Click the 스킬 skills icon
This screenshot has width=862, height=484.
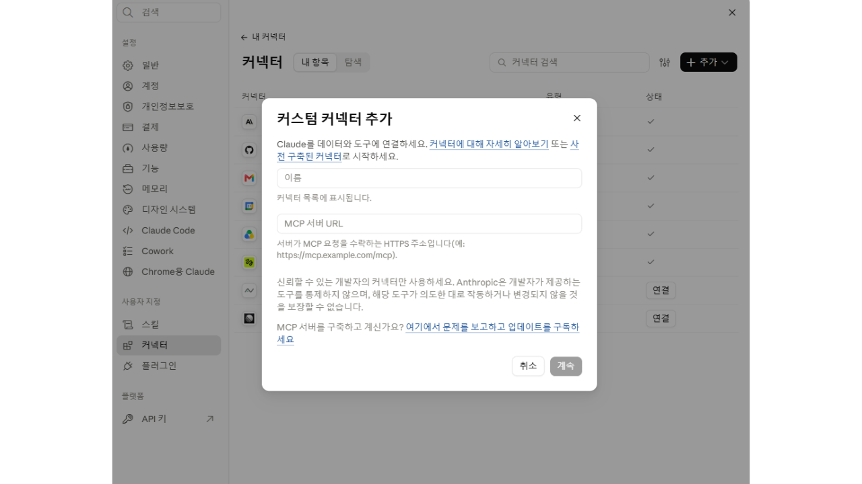(128, 325)
